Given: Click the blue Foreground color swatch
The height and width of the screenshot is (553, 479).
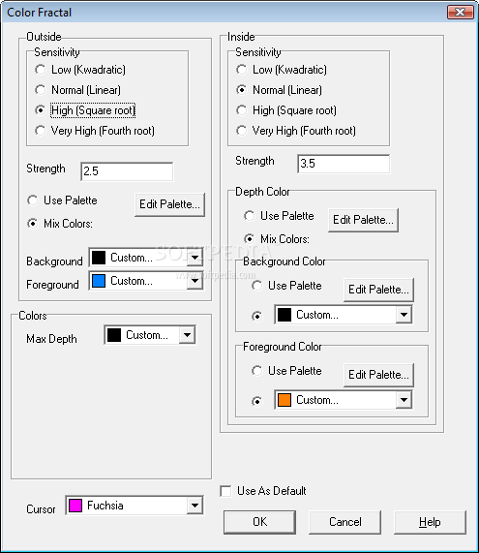Looking at the screenshot, I should [x=99, y=281].
